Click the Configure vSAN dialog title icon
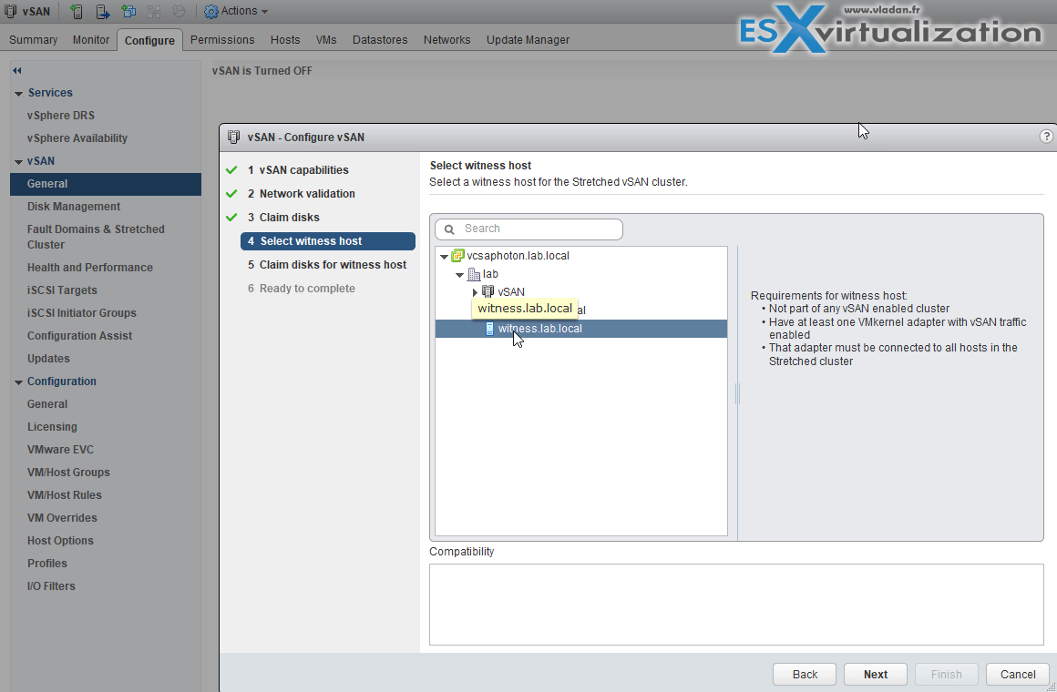The width and height of the screenshot is (1057, 692). point(233,137)
